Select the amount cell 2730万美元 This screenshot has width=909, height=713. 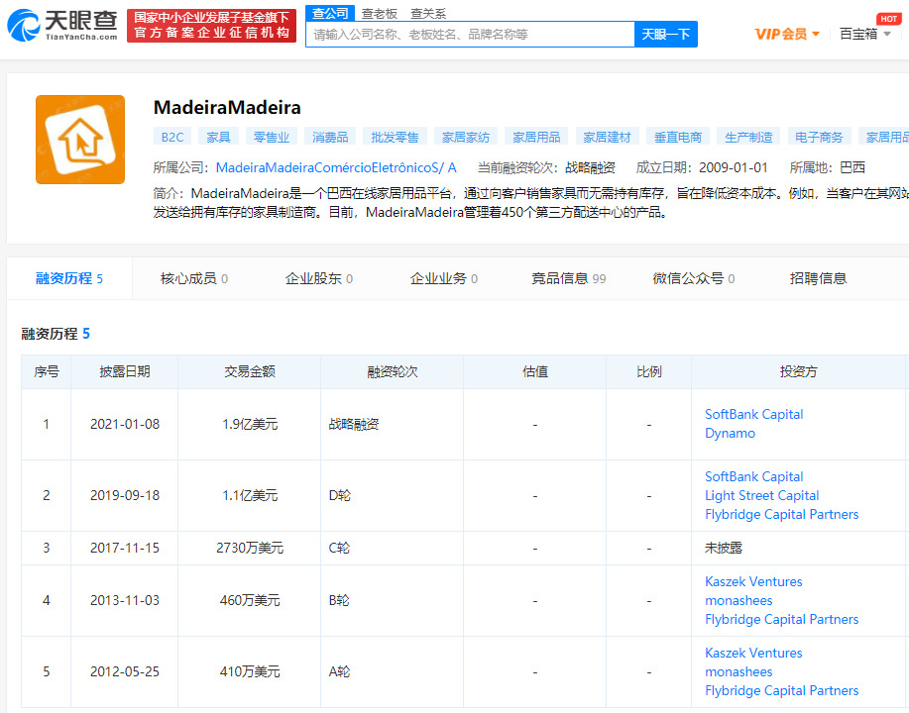[249, 548]
